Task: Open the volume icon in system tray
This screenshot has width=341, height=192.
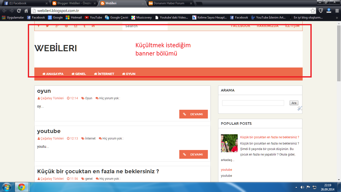Action: point(302,187)
